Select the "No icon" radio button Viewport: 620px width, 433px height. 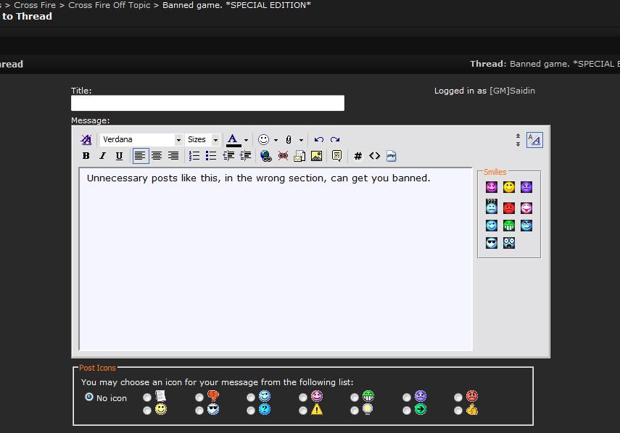(89, 397)
